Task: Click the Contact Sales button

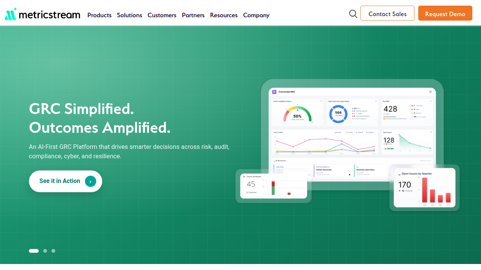Action: tap(387, 13)
